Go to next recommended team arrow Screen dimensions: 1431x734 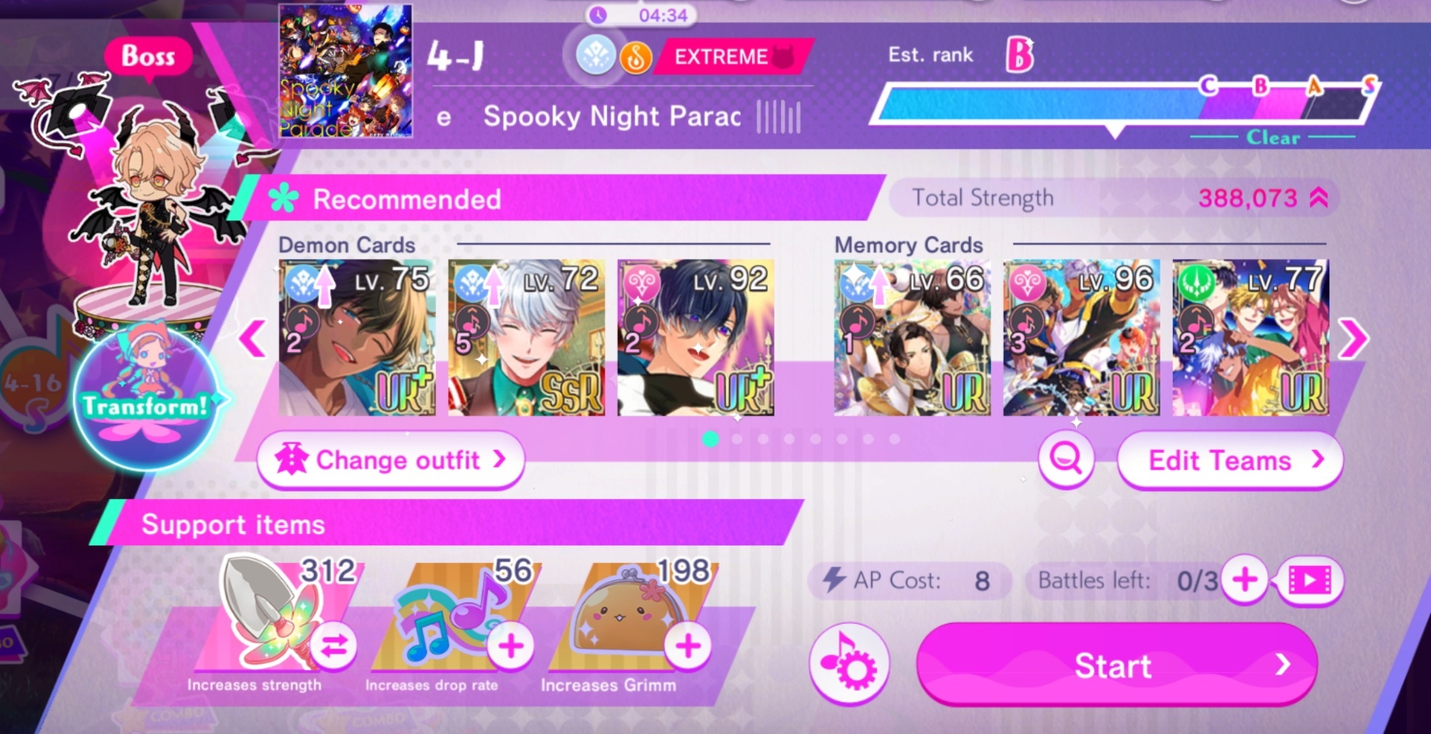(x=1353, y=338)
